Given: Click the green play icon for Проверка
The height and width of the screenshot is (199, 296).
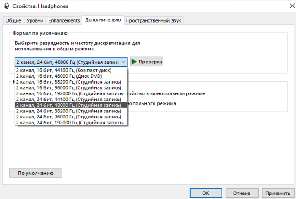Looking at the screenshot, I should [135, 62].
